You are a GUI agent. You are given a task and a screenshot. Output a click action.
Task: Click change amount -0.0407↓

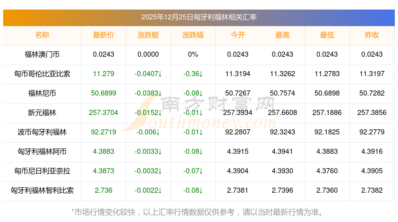click(148, 74)
